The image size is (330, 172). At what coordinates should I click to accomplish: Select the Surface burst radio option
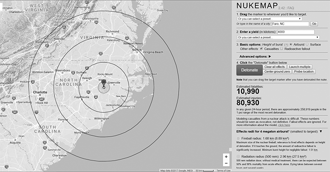[x=307, y=44]
